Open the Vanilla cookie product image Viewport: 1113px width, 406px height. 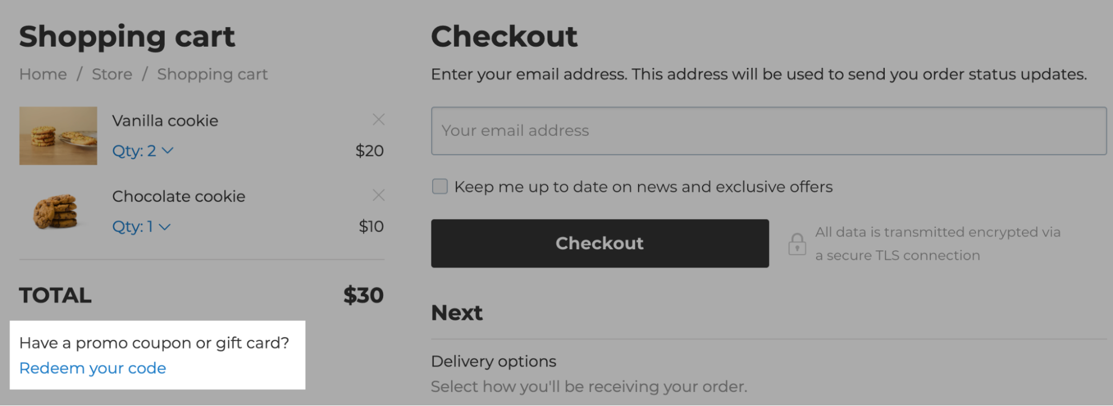tap(57, 135)
